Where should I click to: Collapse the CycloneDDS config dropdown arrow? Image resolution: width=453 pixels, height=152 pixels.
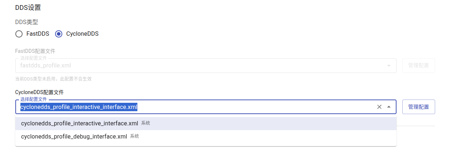tap(389, 107)
